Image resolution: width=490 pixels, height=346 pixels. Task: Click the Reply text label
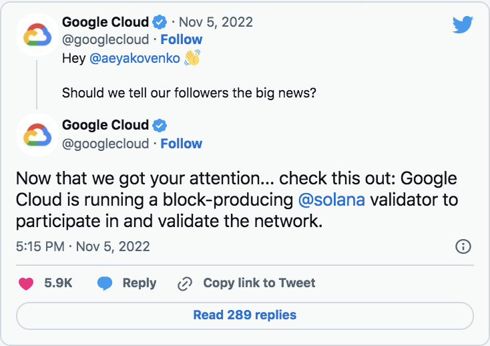pos(140,283)
